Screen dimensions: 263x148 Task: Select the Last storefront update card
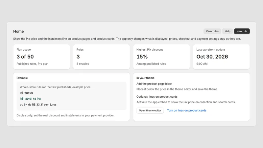(x=221, y=57)
